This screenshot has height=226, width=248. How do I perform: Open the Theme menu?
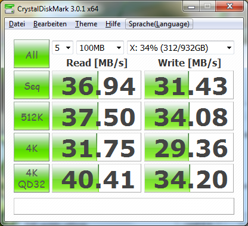coord(86,24)
